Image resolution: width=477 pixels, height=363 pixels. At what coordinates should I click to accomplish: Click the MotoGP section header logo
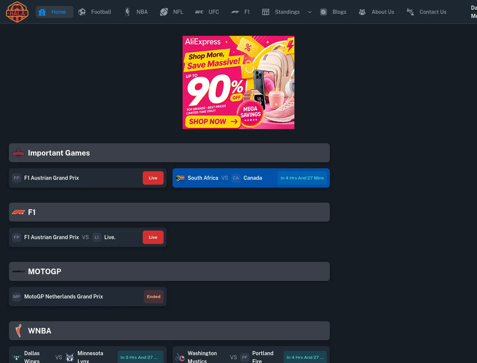pyautogui.click(x=18, y=272)
